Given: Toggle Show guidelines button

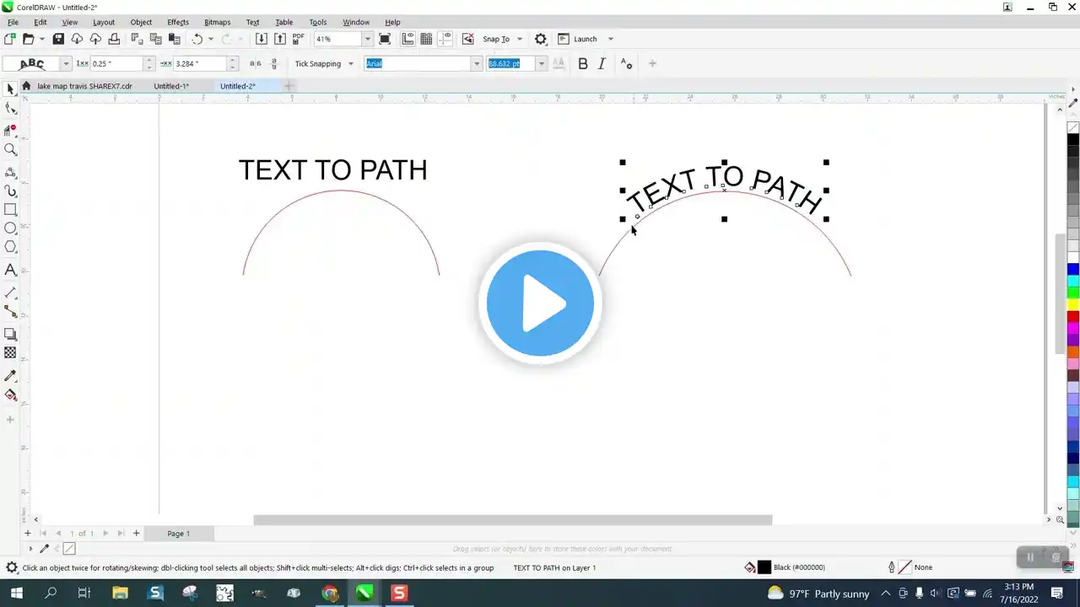Looking at the screenshot, I should pyautogui.click(x=445, y=39).
